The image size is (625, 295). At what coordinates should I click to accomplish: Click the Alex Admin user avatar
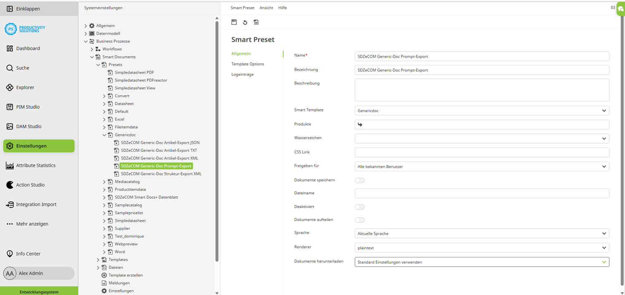pos(10,273)
